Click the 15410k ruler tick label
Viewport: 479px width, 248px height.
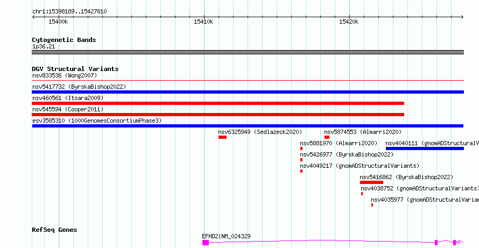[203, 22]
